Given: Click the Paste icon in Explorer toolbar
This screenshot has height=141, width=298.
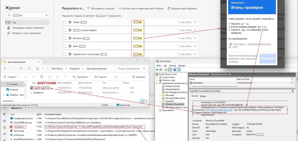Looking at the screenshot, I should [42, 77].
